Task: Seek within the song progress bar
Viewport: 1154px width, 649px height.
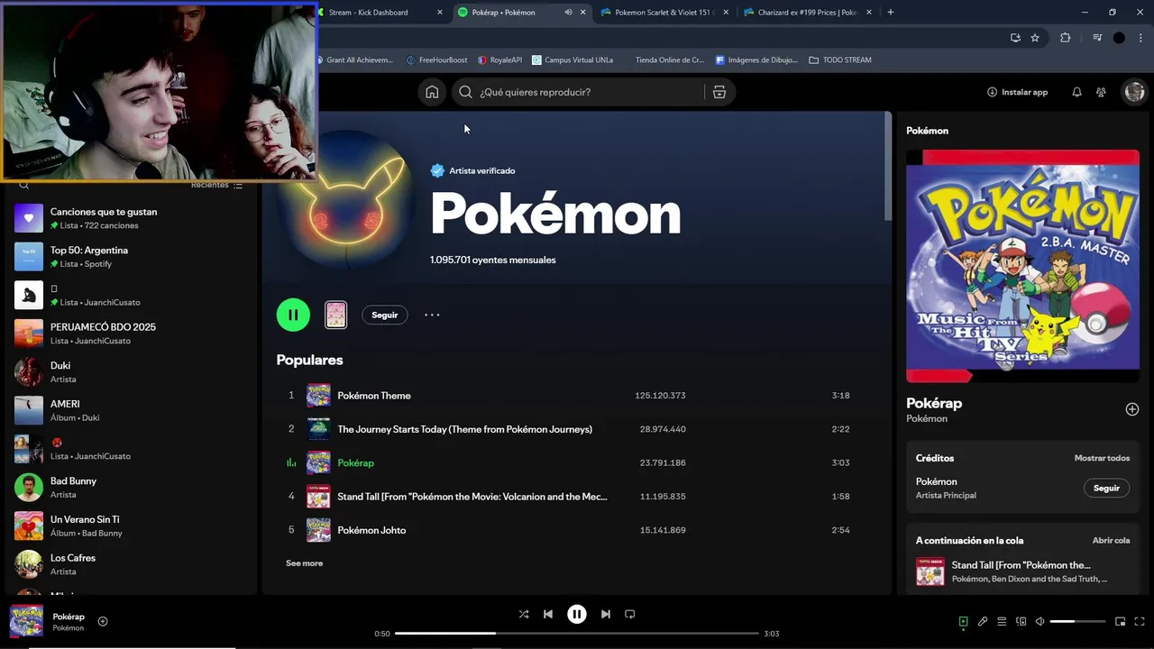Action: [x=577, y=634]
